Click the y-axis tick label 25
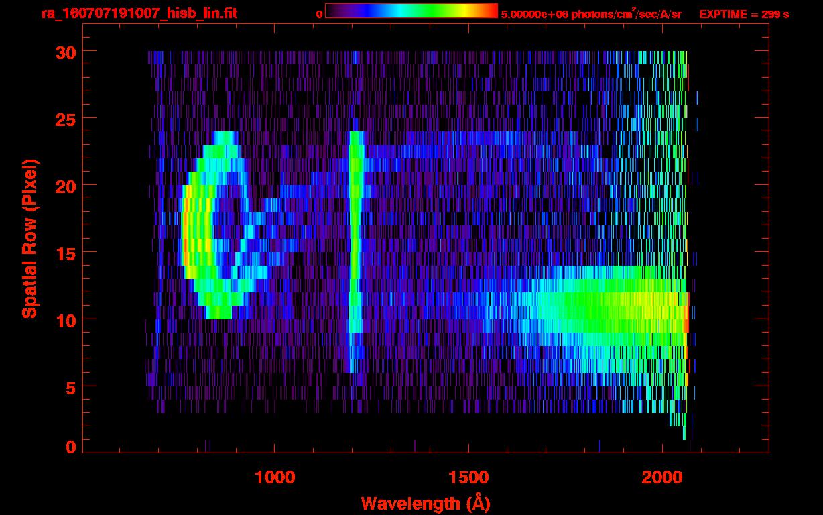Viewport: 823px width, 515px height. pyautogui.click(x=66, y=119)
